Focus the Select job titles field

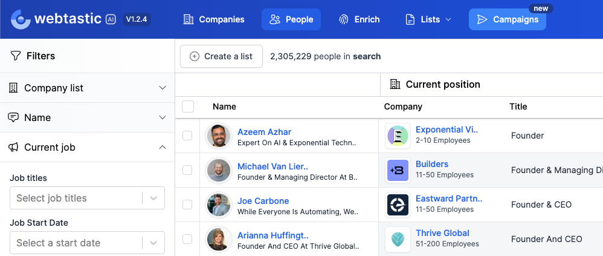[76, 198]
